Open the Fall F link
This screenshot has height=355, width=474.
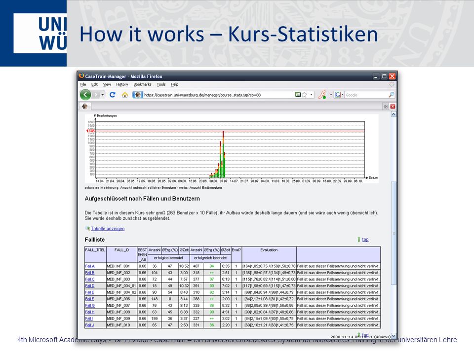pyautogui.click(x=89, y=299)
